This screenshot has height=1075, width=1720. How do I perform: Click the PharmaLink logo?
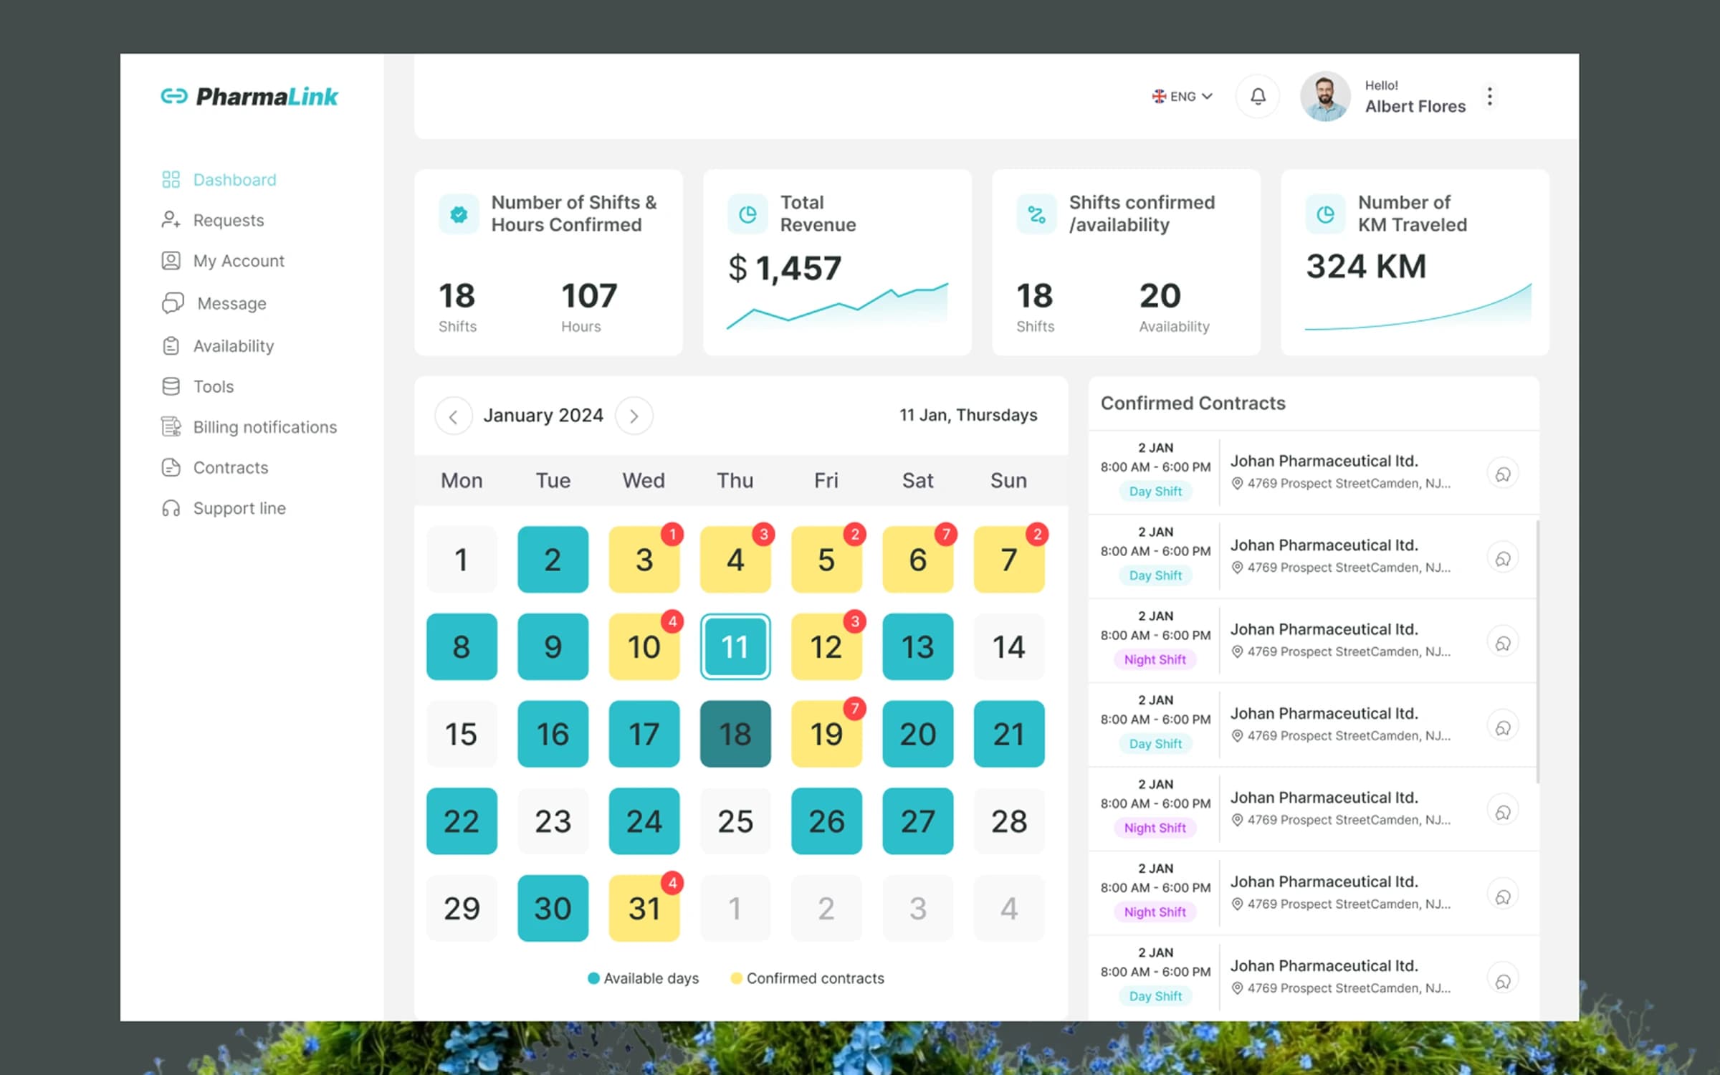coord(249,96)
